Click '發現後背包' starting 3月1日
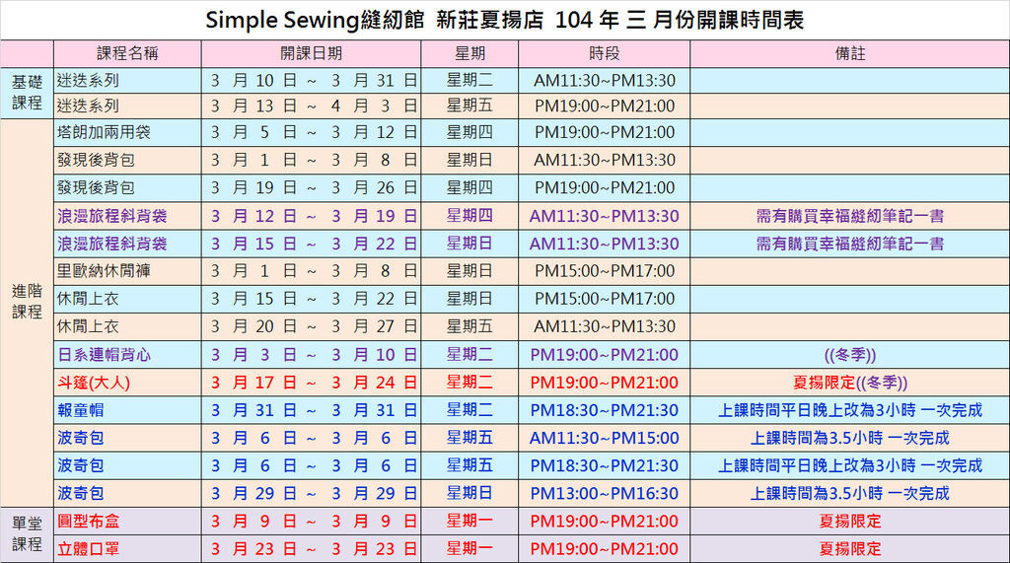The height and width of the screenshot is (563, 1010). 96,160
